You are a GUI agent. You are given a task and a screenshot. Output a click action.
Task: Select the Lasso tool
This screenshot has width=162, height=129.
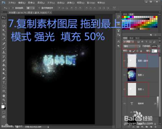tap(4, 26)
